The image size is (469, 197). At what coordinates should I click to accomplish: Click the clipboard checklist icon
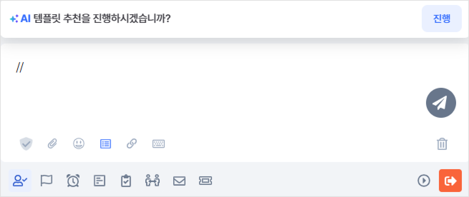click(x=126, y=181)
